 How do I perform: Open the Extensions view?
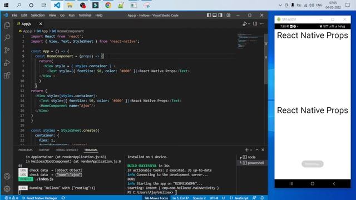tap(7, 75)
